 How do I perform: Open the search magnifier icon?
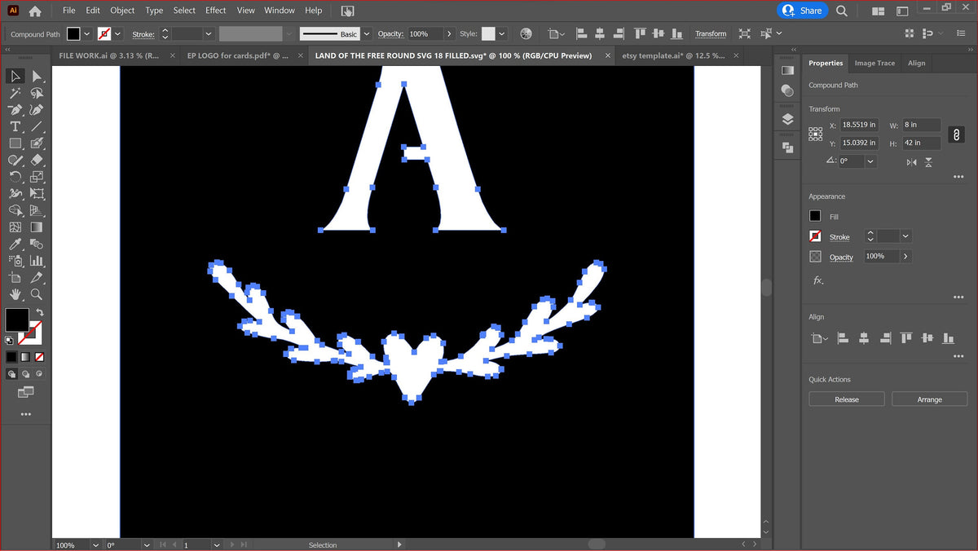coord(842,11)
